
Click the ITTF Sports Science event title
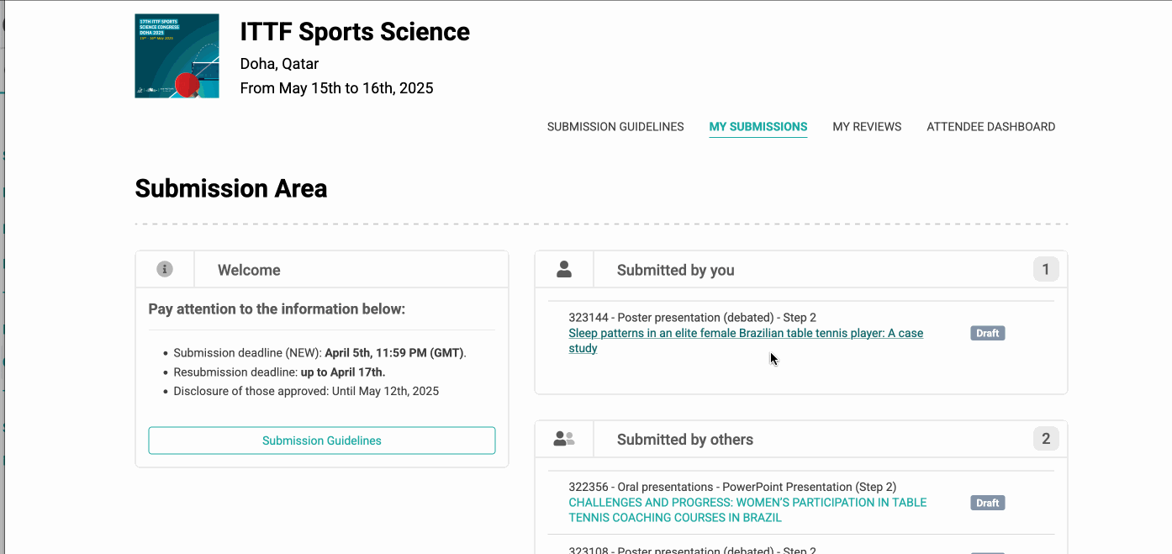pos(355,32)
